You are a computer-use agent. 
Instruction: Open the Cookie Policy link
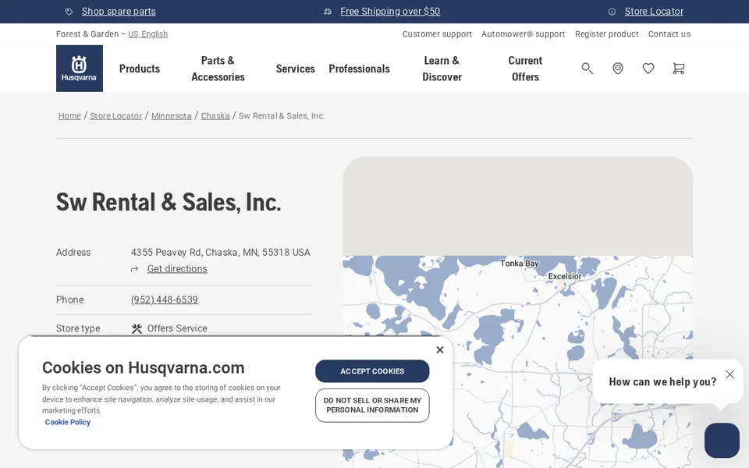67,422
